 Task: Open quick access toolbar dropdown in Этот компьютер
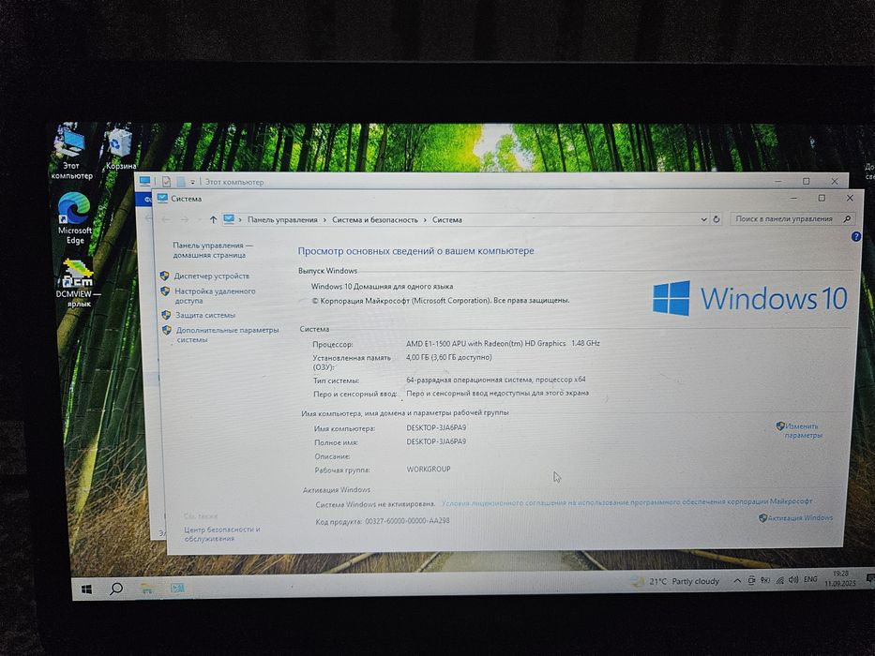click(x=192, y=182)
